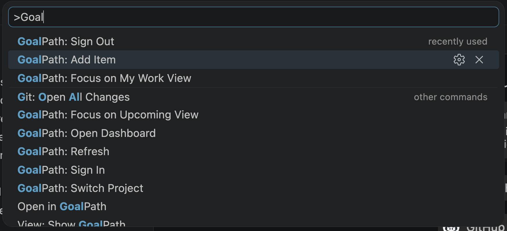
Task: Click the "recently used" section label
Action: [458, 41]
